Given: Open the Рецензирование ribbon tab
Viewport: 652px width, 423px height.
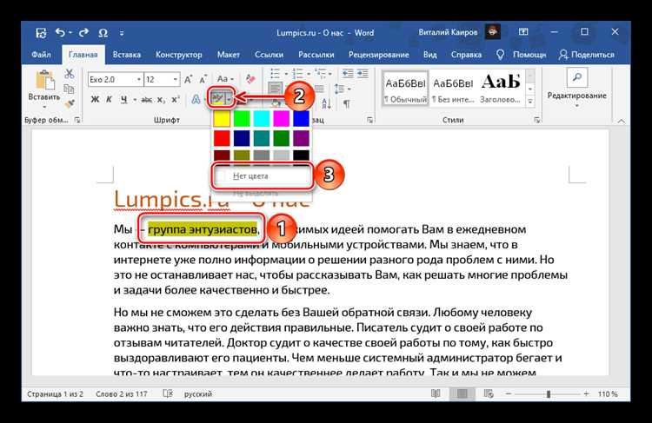Looking at the screenshot, I should [378, 55].
